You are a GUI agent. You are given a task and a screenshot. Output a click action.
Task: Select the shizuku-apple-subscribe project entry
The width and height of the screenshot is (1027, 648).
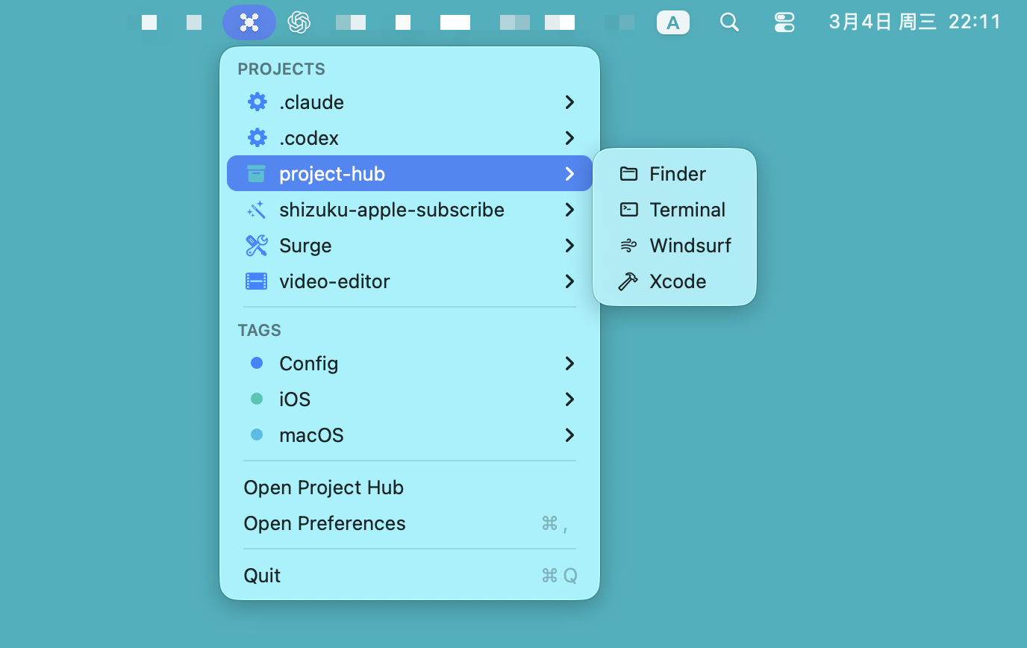tap(410, 209)
